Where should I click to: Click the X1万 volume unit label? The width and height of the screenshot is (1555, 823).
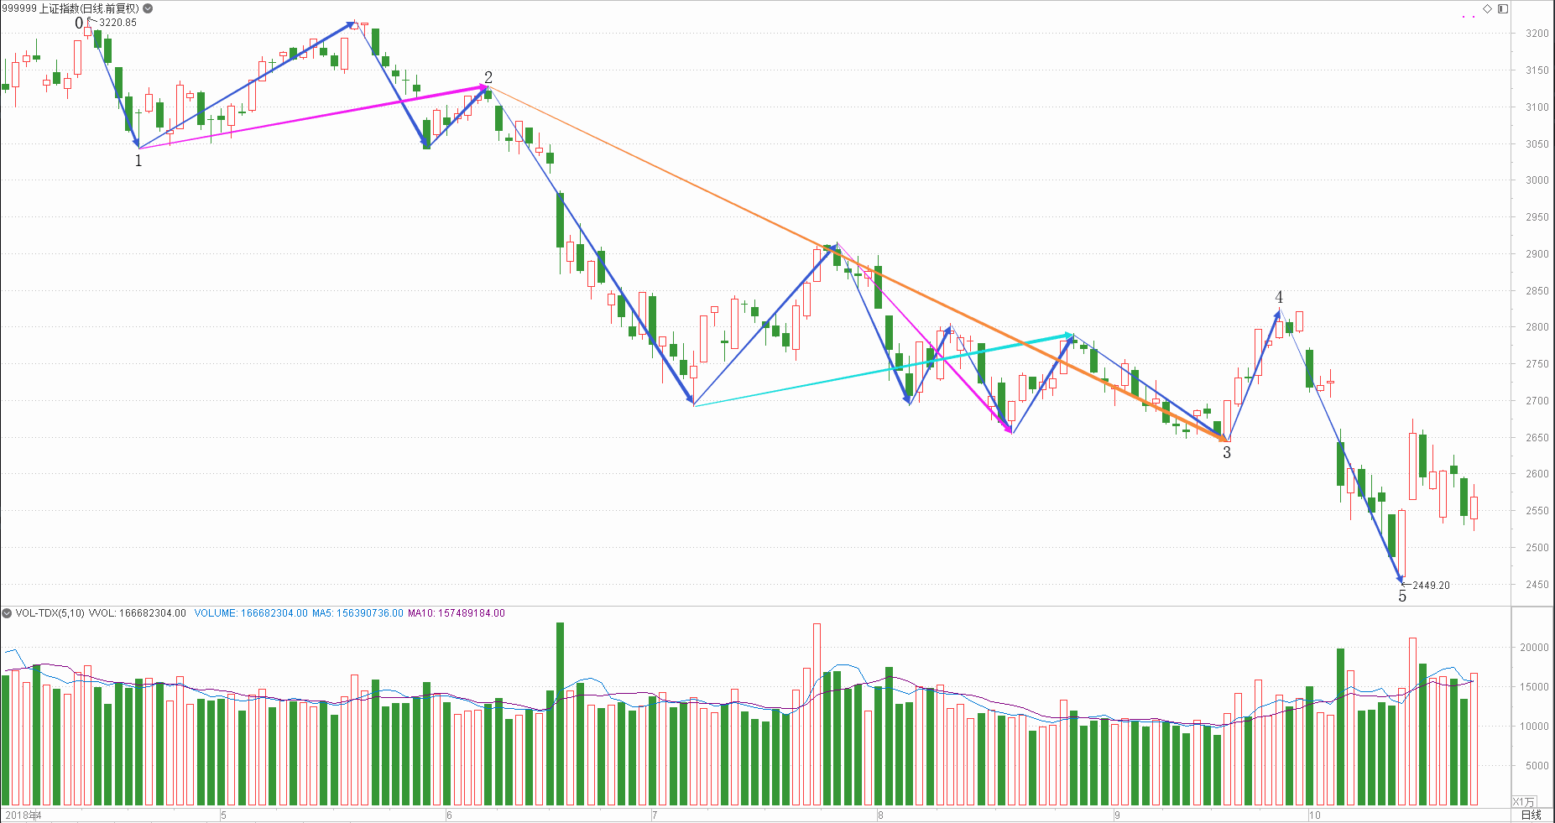pyautogui.click(x=1523, y=801)
